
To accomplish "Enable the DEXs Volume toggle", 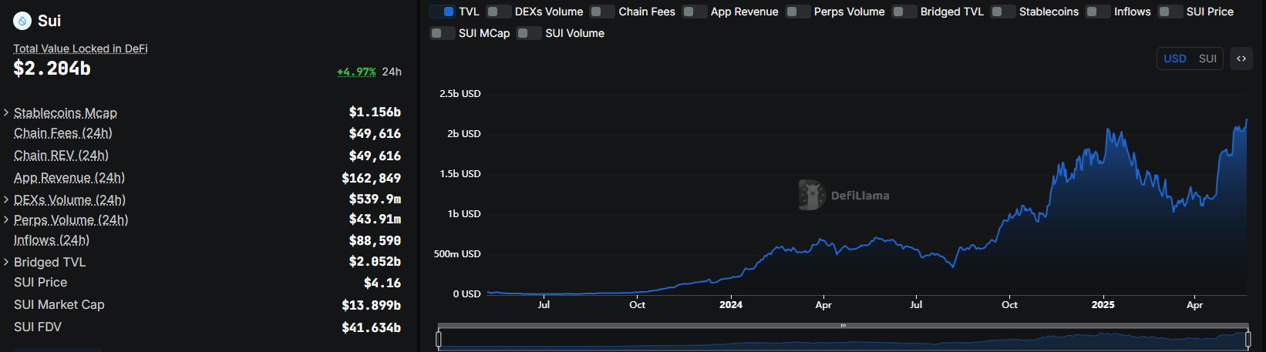I will coord(499,12).
